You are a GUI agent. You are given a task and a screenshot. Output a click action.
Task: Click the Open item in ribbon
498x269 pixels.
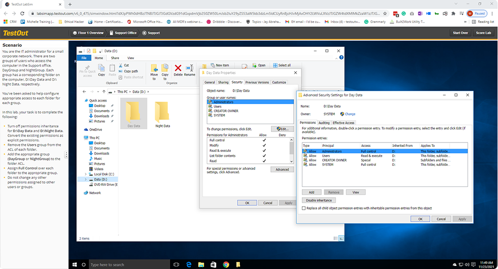[259, 65]
